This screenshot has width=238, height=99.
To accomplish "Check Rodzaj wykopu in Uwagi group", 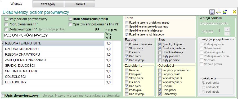I will coord(201,44).
